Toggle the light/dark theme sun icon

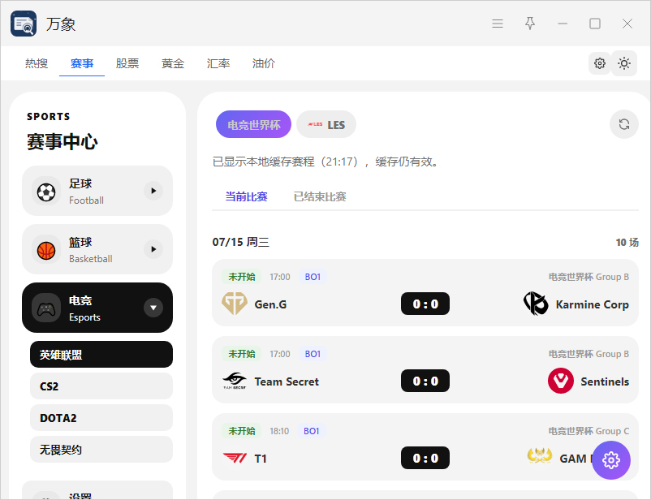click(623, 63)
